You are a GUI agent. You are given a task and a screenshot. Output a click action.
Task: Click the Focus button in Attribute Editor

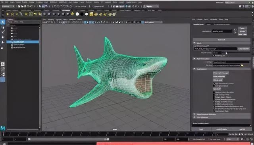coord(242,28)
